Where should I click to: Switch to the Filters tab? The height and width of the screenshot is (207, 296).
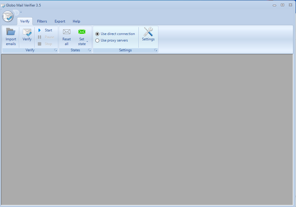42,21
